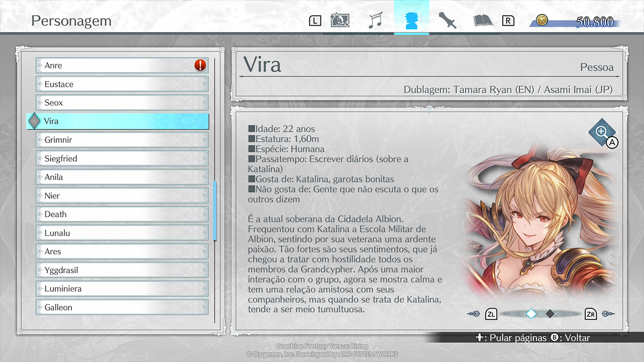Select Galleon in the character list
644x362 pixels.
pos(122,307)
